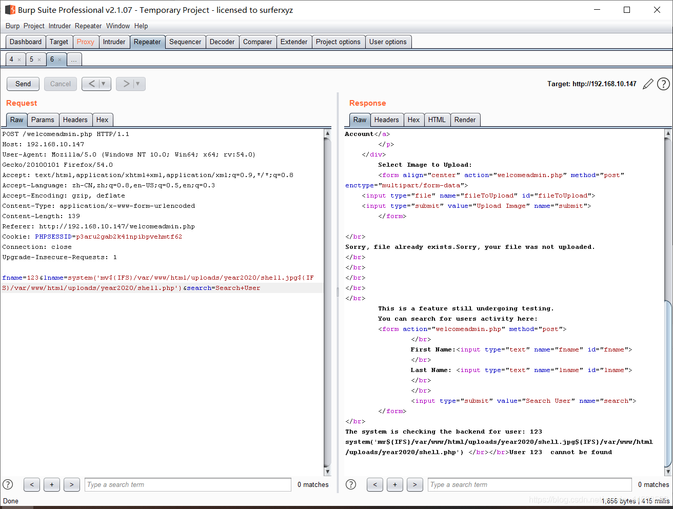This screenshot has height=509, width=673.
Task: Open the forward history dropdown arrow
Action: 138,84
